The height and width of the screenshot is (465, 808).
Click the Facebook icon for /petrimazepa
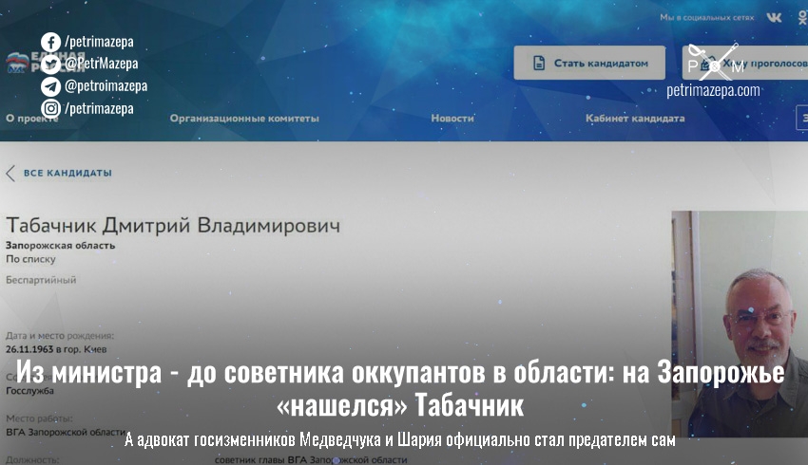[x=50, y=42]
